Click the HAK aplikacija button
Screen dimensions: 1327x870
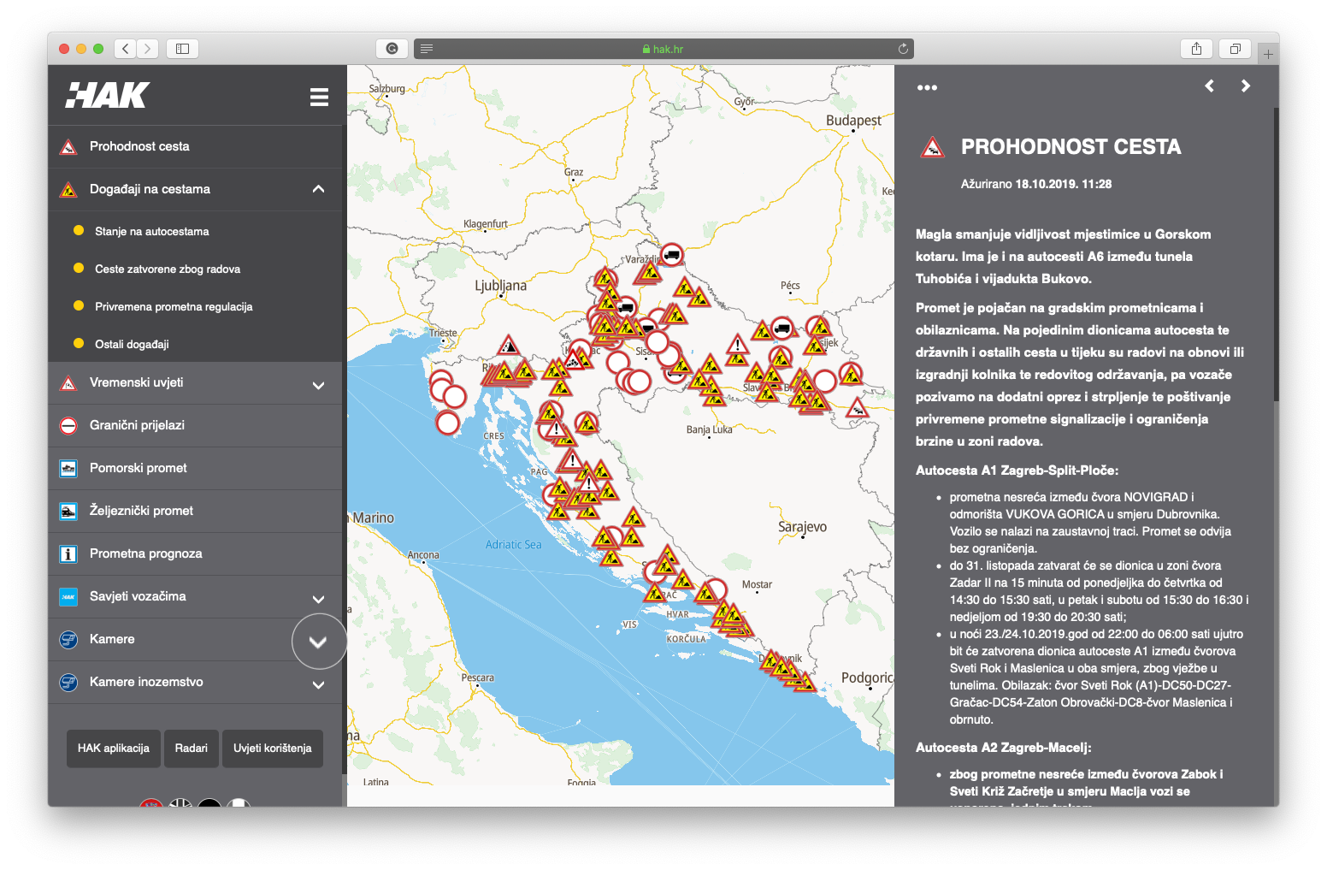point(114,748)
